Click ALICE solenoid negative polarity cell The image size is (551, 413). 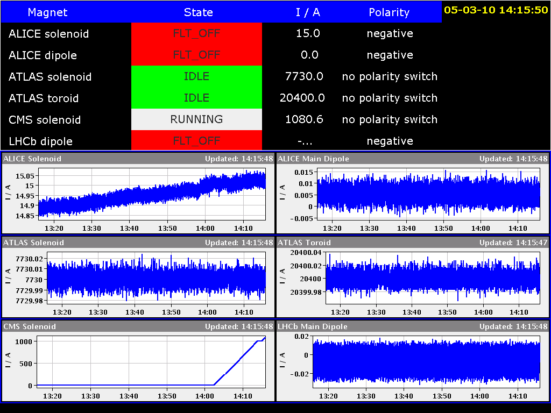(x=390, y=33)
